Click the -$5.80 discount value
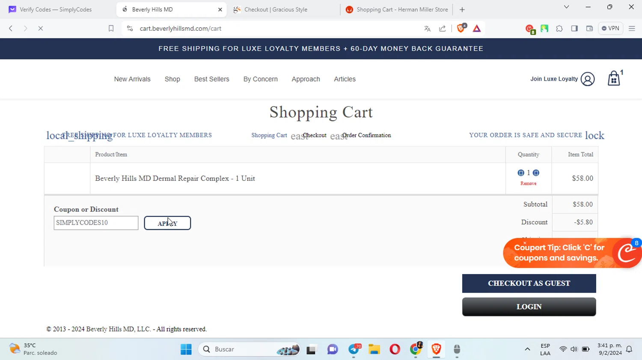The height and width of the screenshot is (360, 642). [583, 222]
